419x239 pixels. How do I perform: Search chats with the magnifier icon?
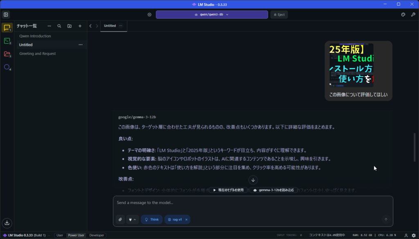point(59,26)
